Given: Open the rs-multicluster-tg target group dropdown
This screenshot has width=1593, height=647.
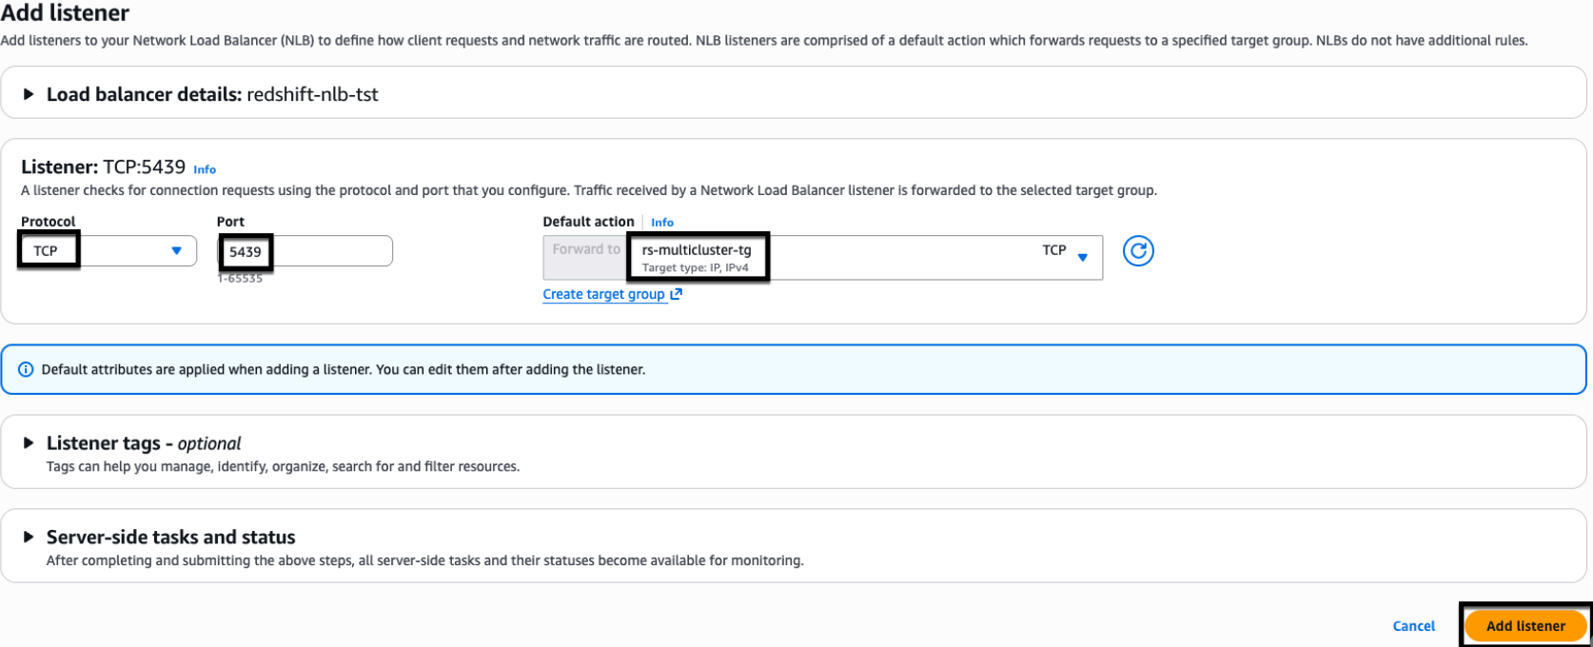Looking at the screenshot, I should [856, 257].
